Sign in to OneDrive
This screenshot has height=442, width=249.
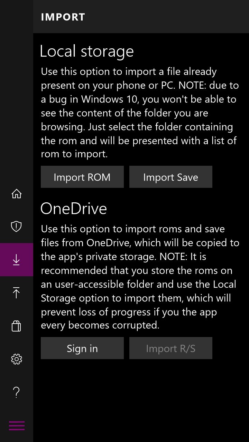82,348
